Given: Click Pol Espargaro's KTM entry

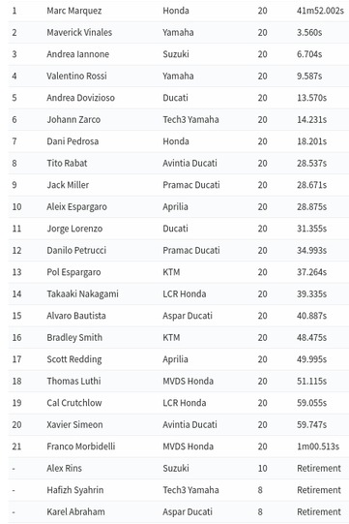Looking at the screenshot, I should point(171,272).
